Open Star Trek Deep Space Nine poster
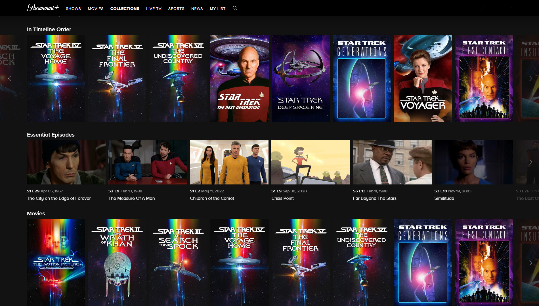Viewport: 539px width, 306px height. (x=300, y=78)
